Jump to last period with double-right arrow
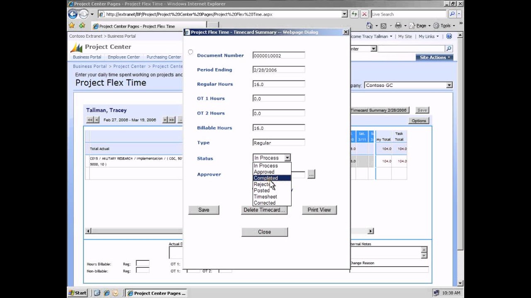 click(x=172, y=120)
